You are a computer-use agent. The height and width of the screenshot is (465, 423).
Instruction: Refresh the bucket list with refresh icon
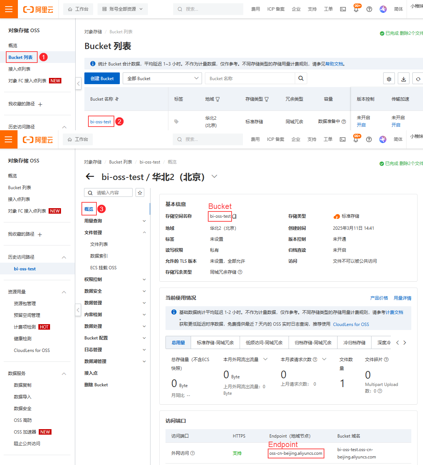418,79
